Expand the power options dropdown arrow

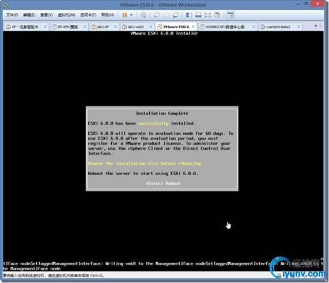point(131,15)
